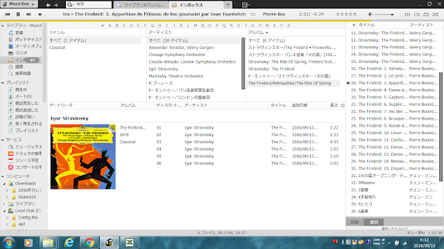Open the ポッドキャスト node

(25, 39)
